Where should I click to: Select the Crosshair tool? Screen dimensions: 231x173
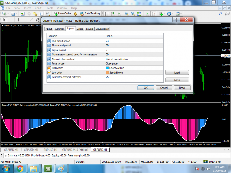point(11,20)
